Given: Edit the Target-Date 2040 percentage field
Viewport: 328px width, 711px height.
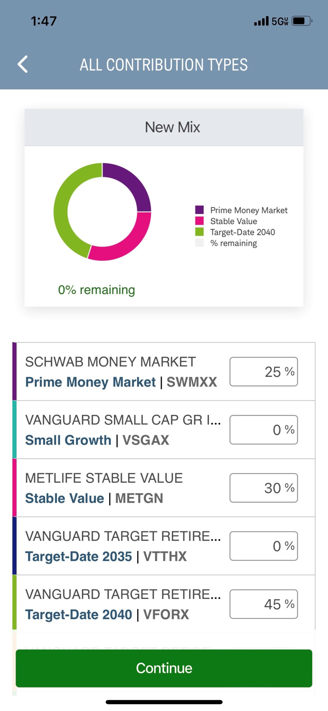Looking at the screenshot, I should (x=263, y=604).
